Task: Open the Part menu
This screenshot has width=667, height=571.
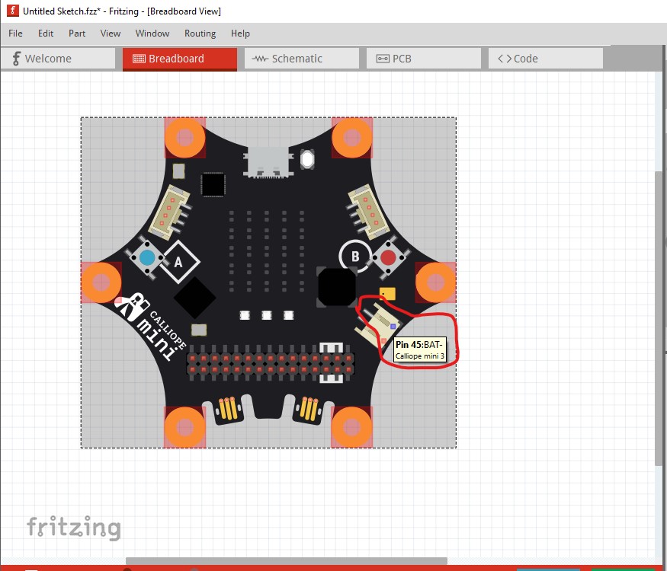Action: 77,33
